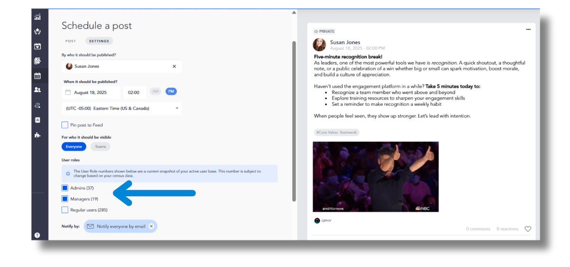Check the Regular users (285) checkbox
This screenshot has width=570, height=267.
point(65,210)
